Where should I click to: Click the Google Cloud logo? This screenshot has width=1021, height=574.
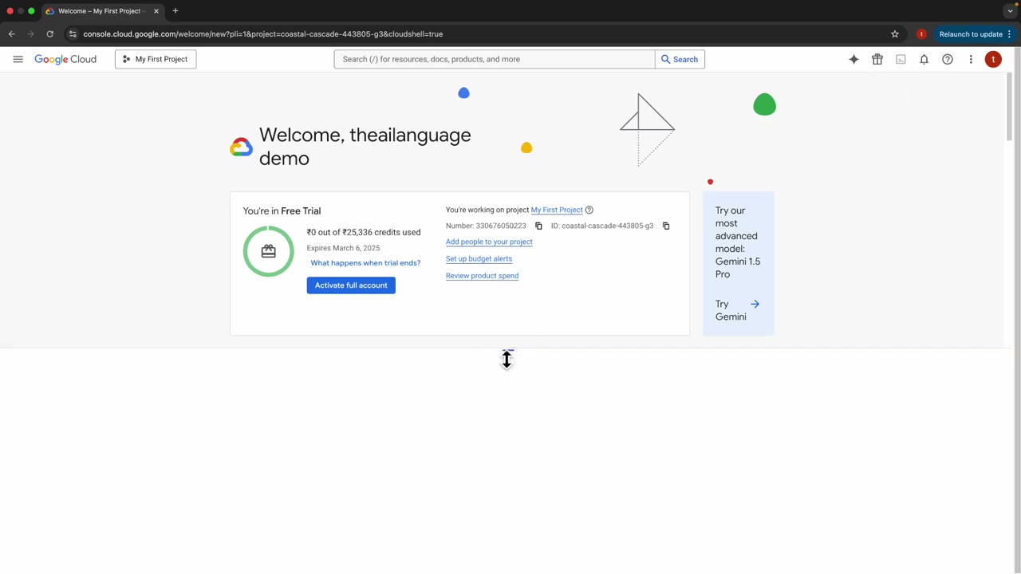[x=65, y=59]
